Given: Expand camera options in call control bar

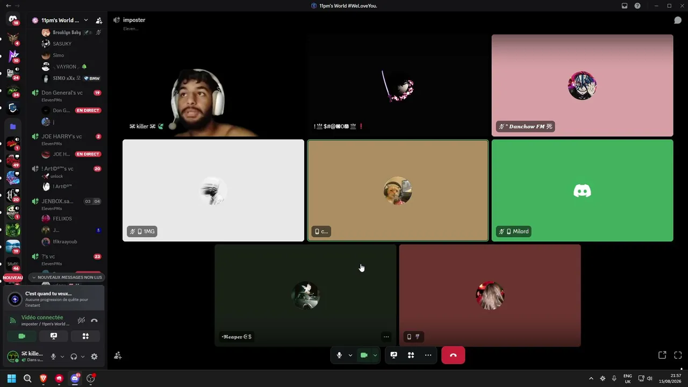Looking at the screenshot, I should (375, 355).
